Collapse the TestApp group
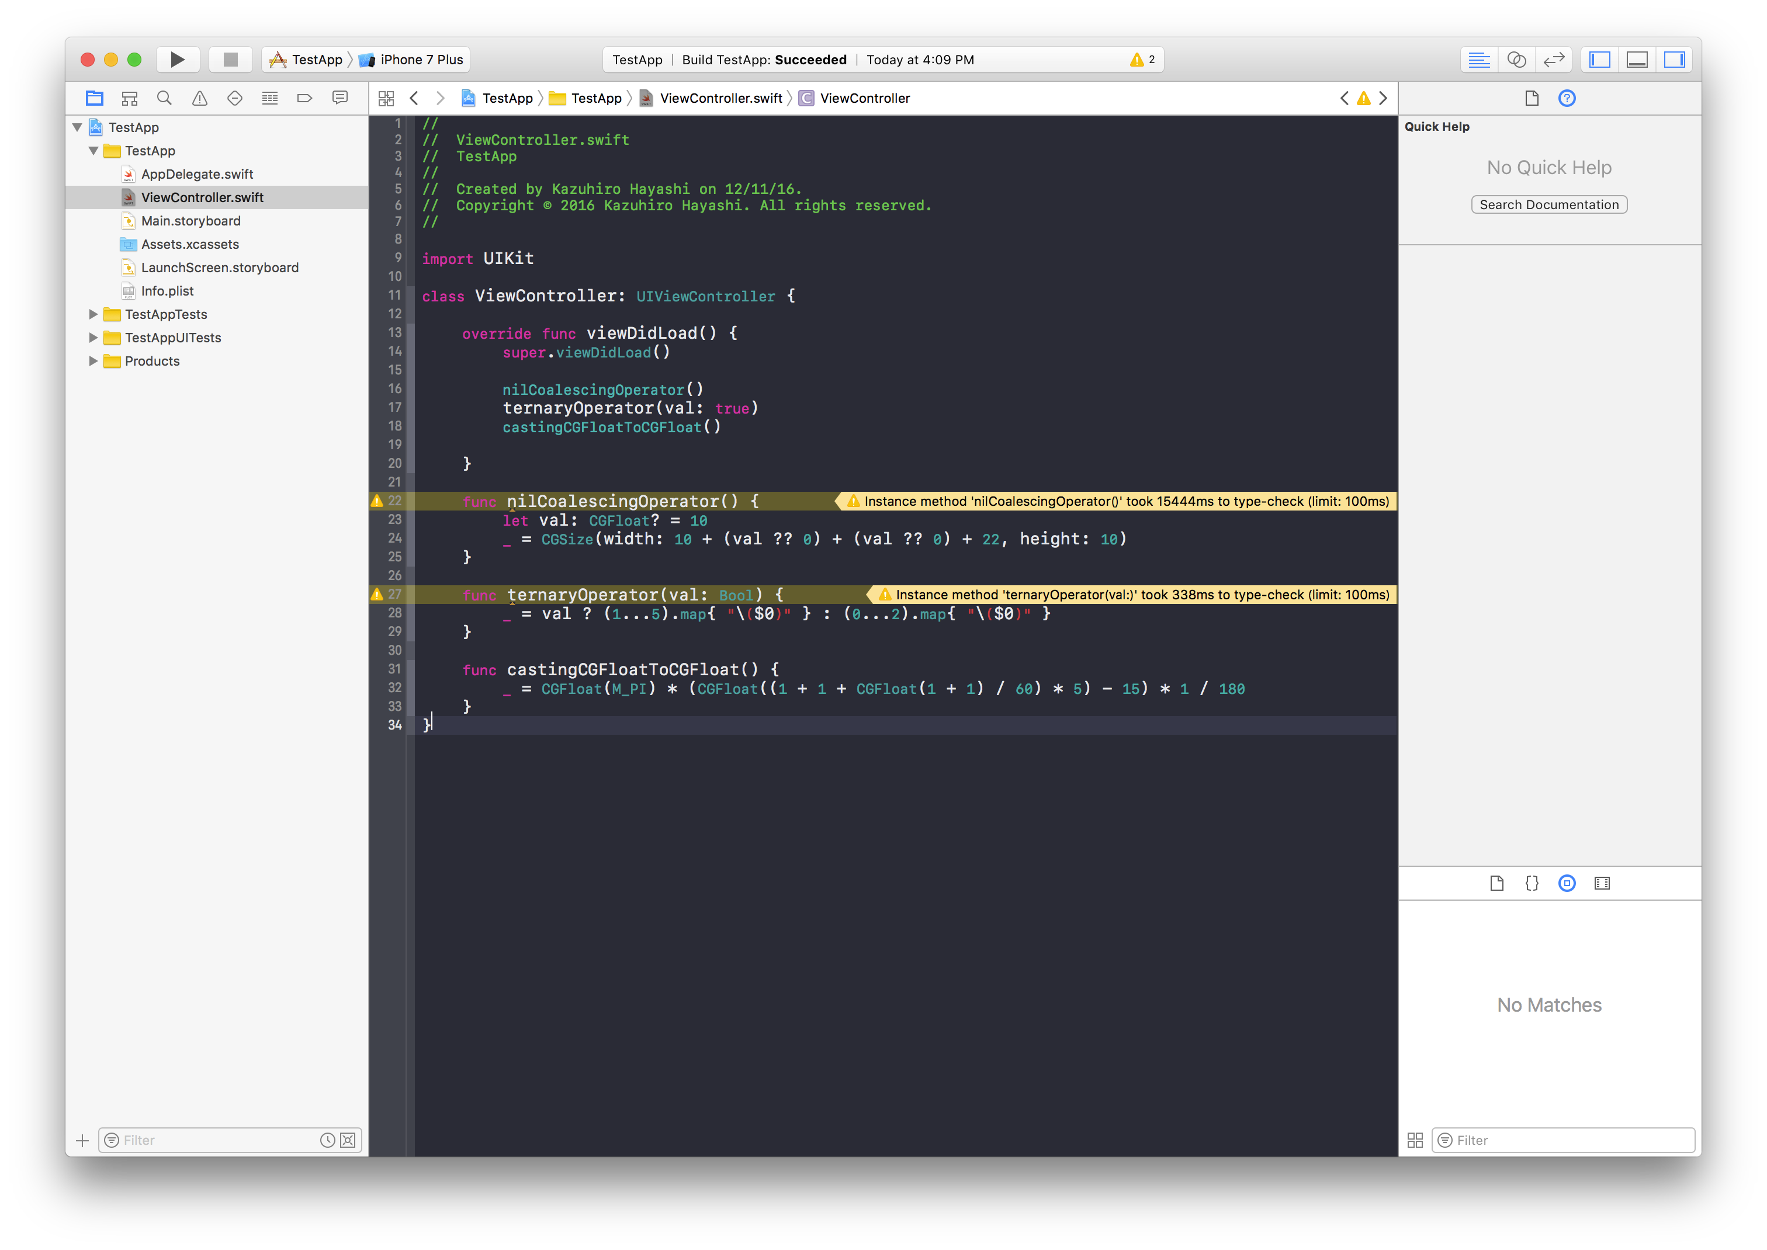Image resolution: width=1767 pixels, height=1250 pixels. [93, 151]
